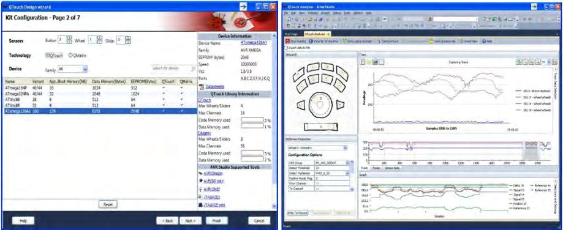
Task: Switch to the Start Page tab
Action: (292, 34)
